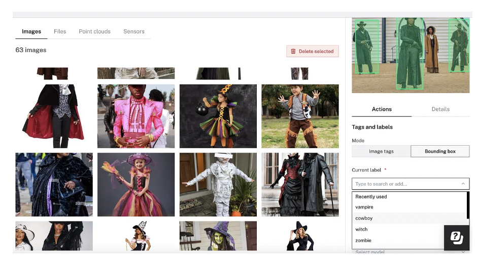The height and width of the screenshot is (261, 478).
Task: Select the center cowboy bounding box in preview
Action: click(x=409, y=54)
